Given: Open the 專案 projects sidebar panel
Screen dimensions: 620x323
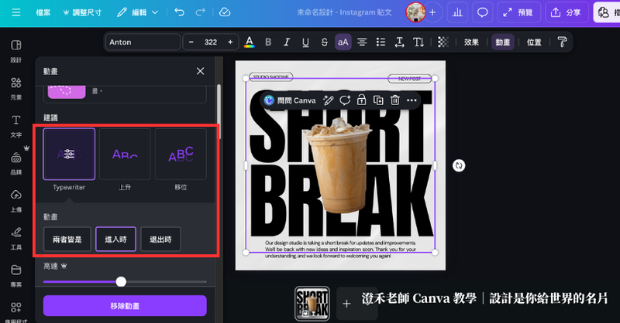Looking at the screenshot, I should pyautogui.click(x=15, y=276).
